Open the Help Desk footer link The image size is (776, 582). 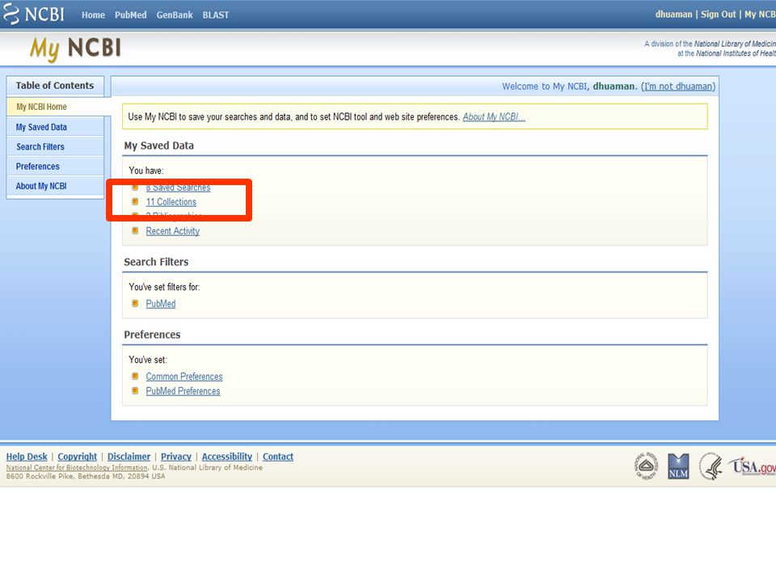point(27,457)
